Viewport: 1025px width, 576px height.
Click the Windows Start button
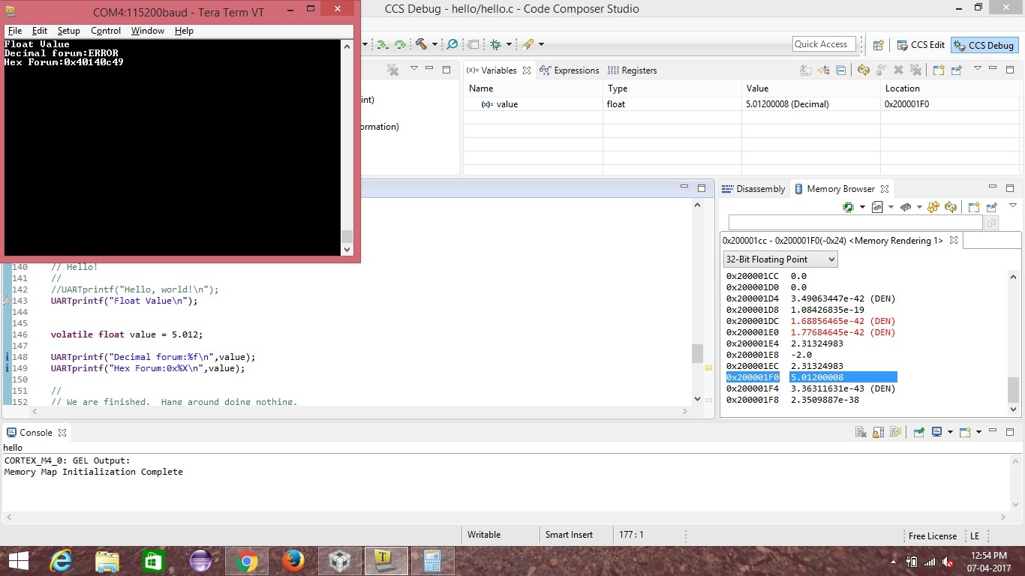(17, 561)
